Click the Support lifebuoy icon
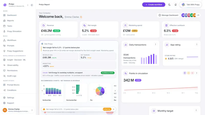Image resolution: width=205 pixels, height=115 pixels. (x=4, y=103)
